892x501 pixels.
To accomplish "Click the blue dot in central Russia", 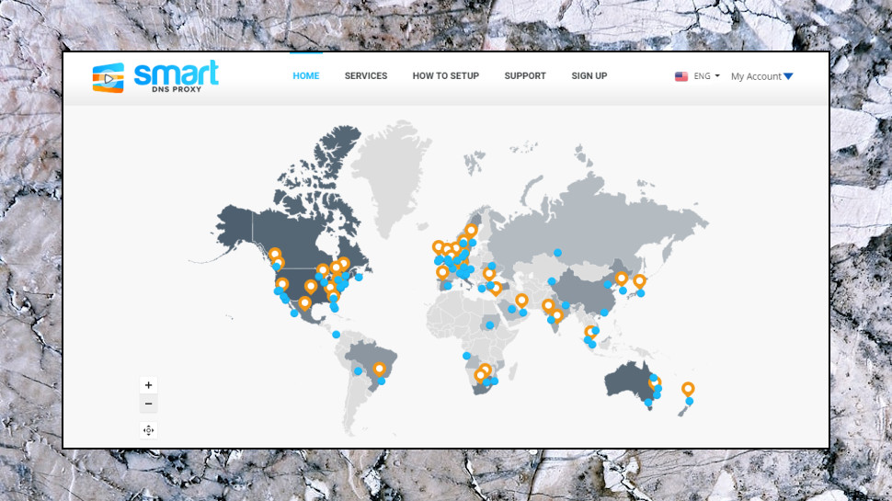I will click(x=557, y=253).
